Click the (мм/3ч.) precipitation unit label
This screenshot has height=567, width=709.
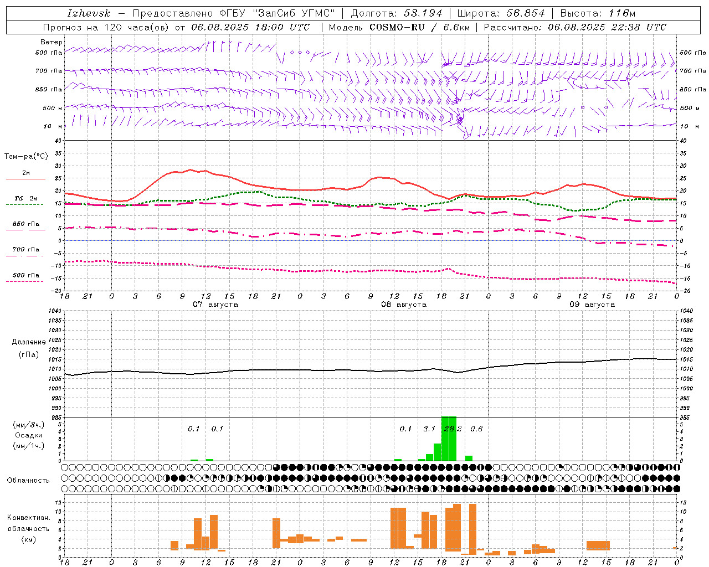click(28, 425)
